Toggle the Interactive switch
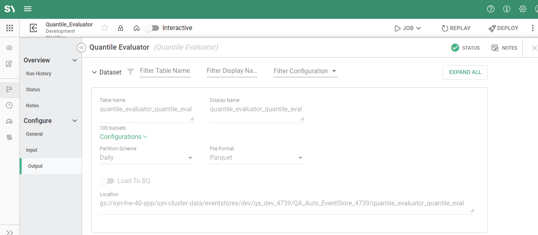538x235 pixels. click(152, 28)
